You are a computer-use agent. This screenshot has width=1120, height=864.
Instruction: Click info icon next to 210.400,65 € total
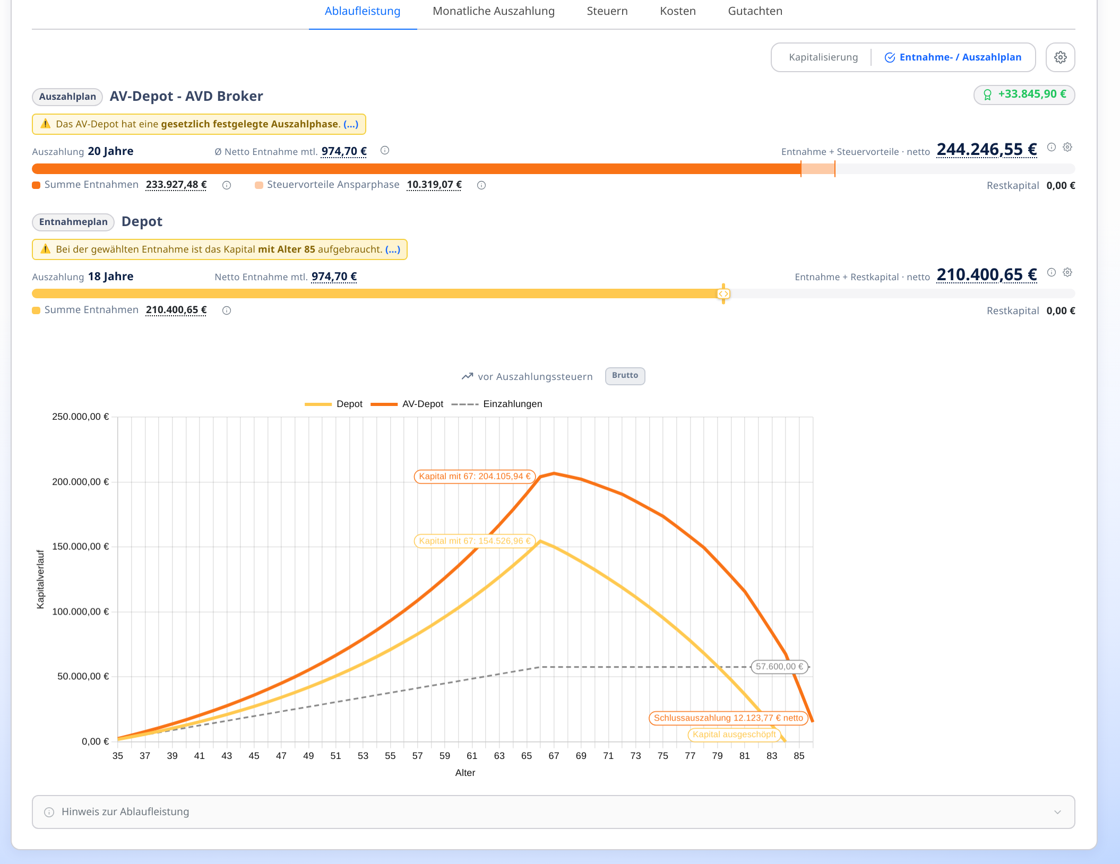click(1051, 273)
